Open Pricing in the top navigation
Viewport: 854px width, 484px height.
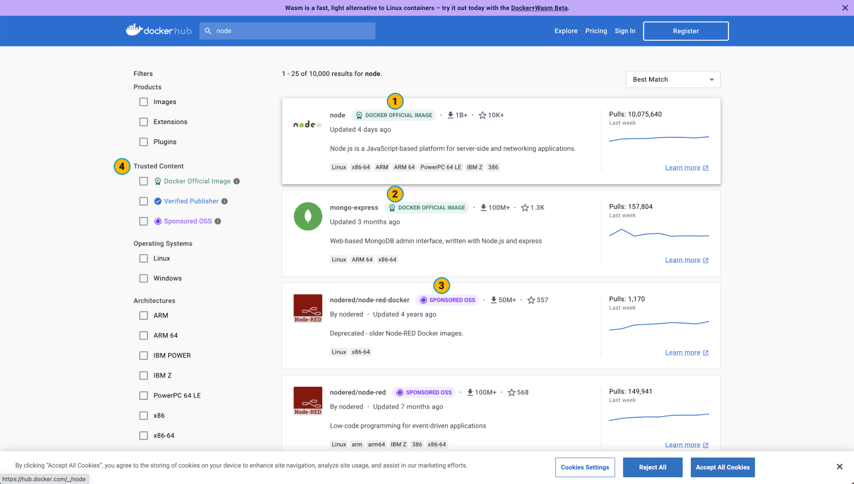point(596,31)
